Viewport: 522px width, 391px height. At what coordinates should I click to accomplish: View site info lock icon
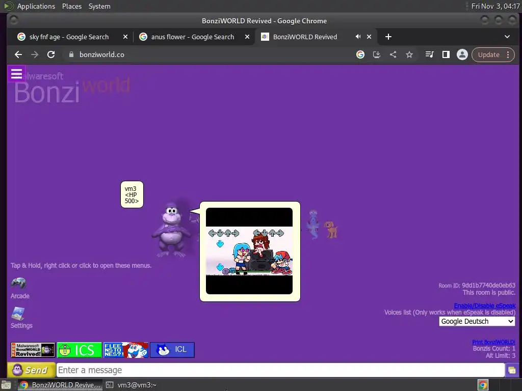(71, 54)
